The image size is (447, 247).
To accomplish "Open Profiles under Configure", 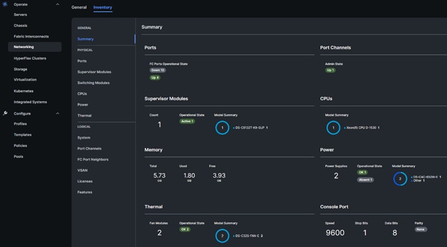I will (20, 124).
